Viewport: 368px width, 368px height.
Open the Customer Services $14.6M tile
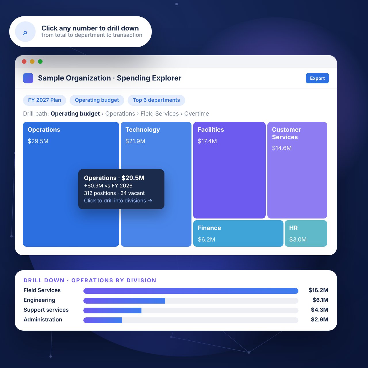coord(297,170)
